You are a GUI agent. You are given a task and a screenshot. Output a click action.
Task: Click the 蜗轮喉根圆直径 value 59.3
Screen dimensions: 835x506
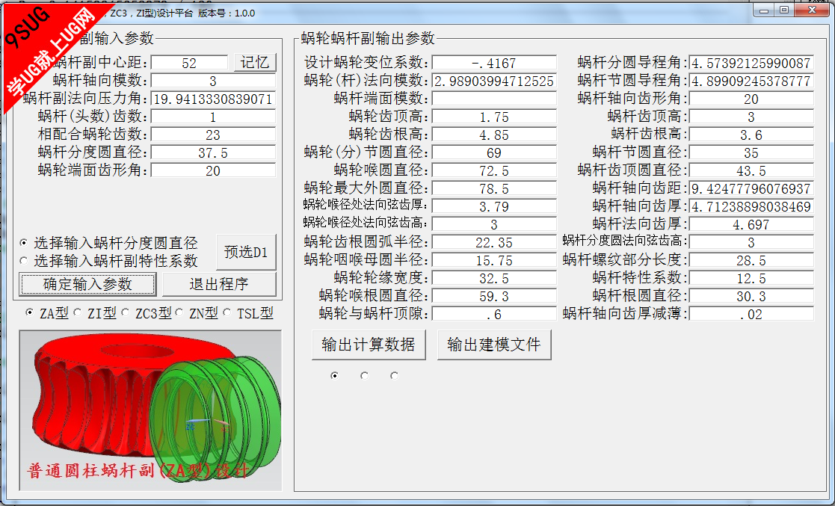494,296
